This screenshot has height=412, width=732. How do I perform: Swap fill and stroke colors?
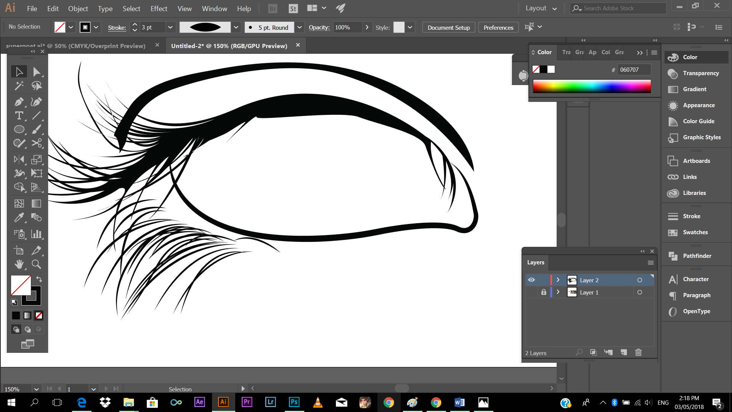[x=39, y=279]
